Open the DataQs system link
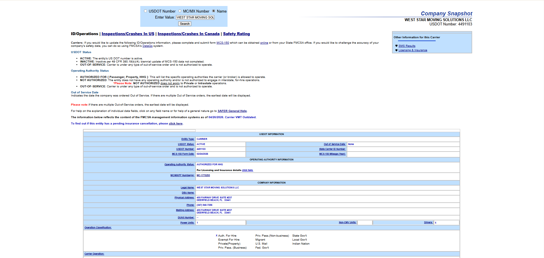This screenshot has width=544, height=258. [x=147, y=46]
